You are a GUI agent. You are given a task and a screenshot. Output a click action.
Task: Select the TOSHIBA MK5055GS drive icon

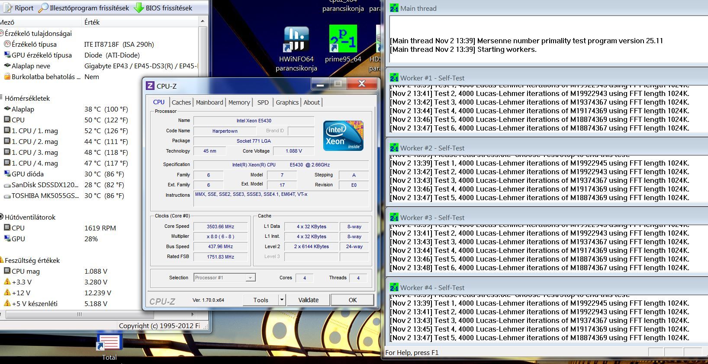tap(7, 195)
